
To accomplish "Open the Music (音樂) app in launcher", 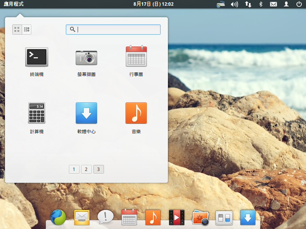I will pyautogui.click(x=136, y=113).
